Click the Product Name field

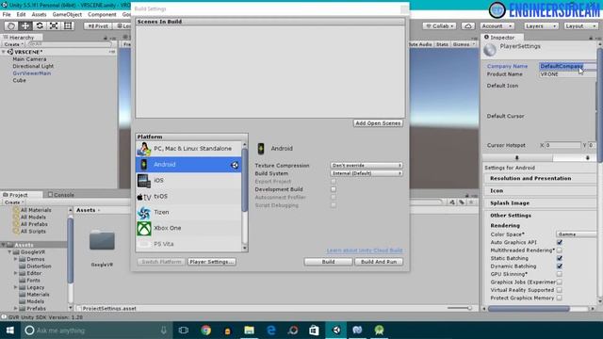pyautogui.click(x=568, y=74)
